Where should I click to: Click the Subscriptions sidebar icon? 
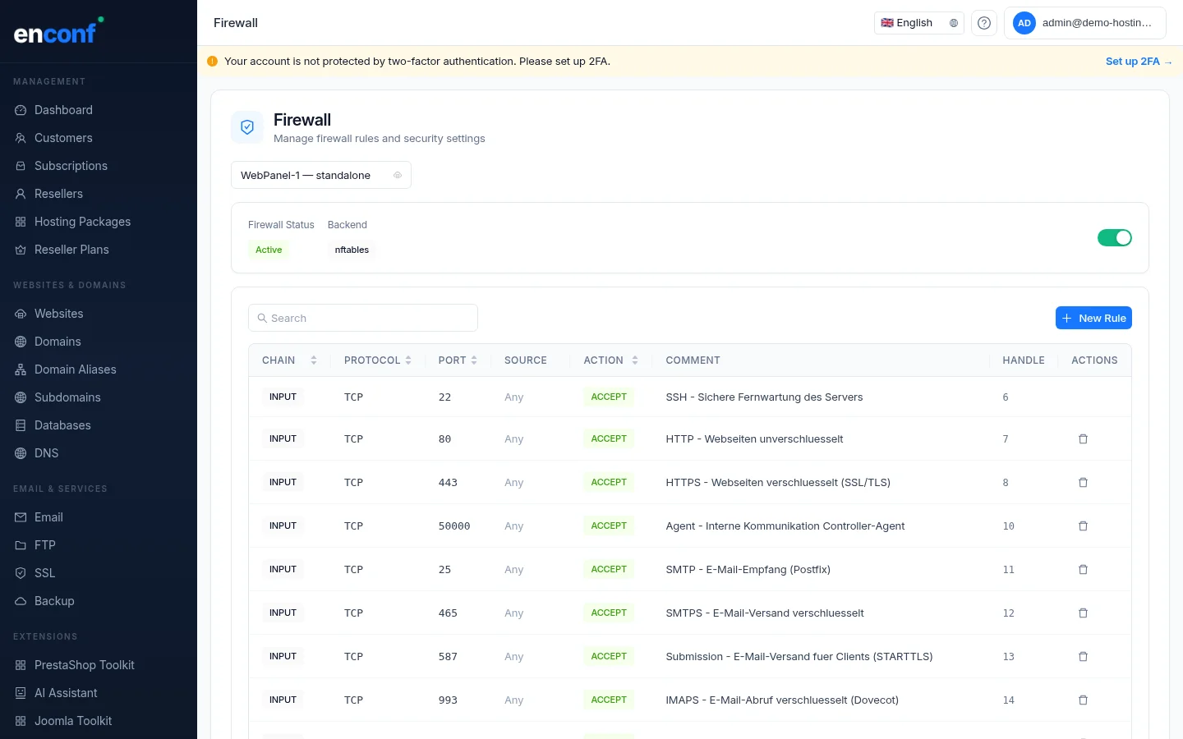click(21, 166)
